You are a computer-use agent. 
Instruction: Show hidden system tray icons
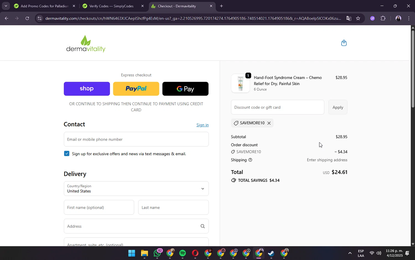(350, 253)
